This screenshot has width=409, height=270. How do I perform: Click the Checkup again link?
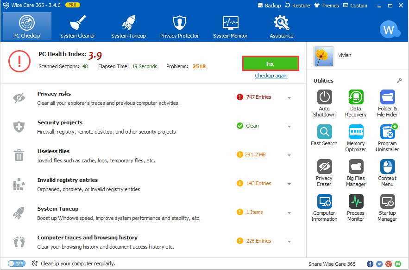(x=271, y=76)
